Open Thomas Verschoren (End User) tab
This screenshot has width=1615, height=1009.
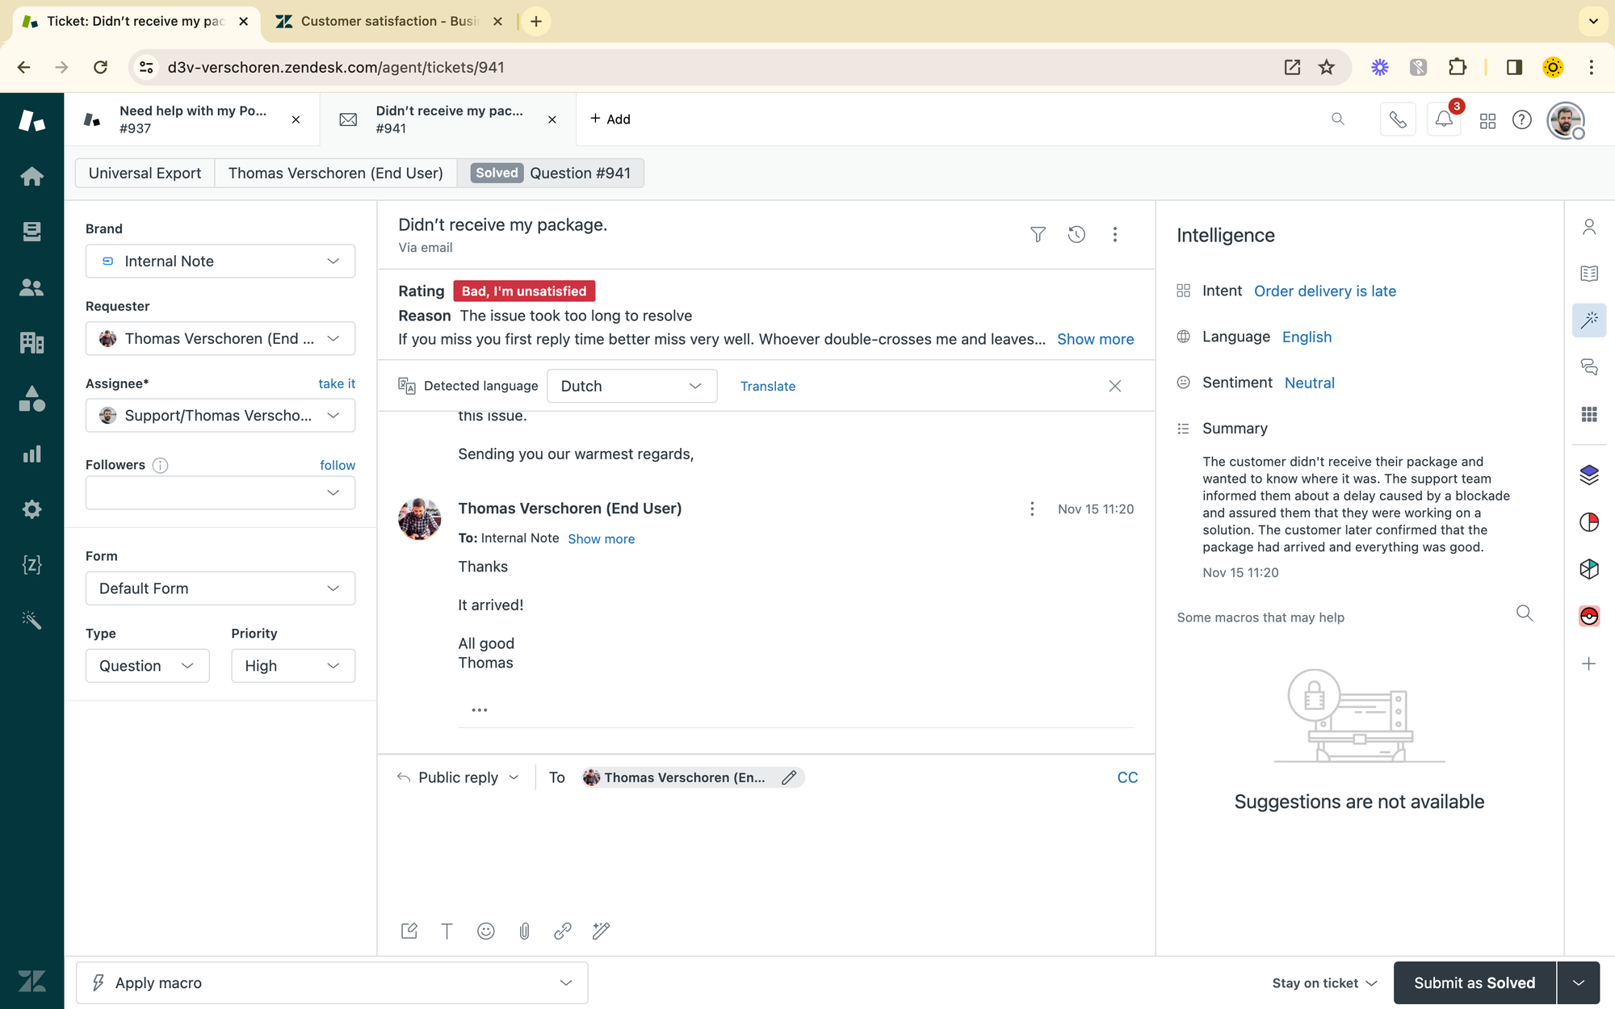(x=335, y=173)
